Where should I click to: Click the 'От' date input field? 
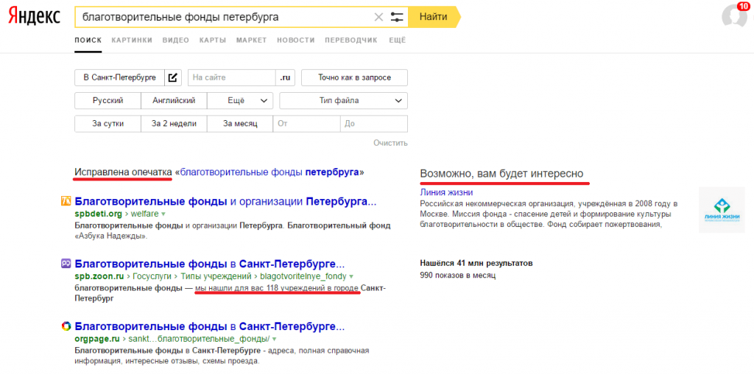[306, 124]
